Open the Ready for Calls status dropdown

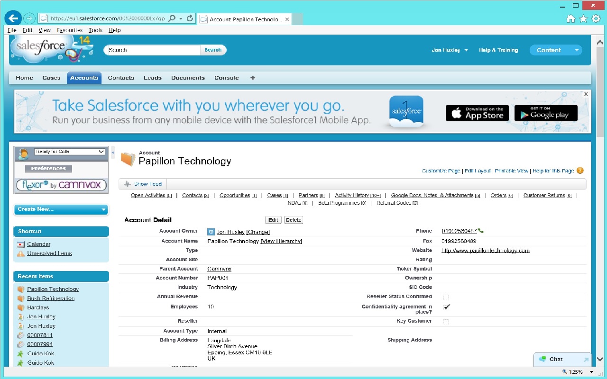tap(70, 152)
